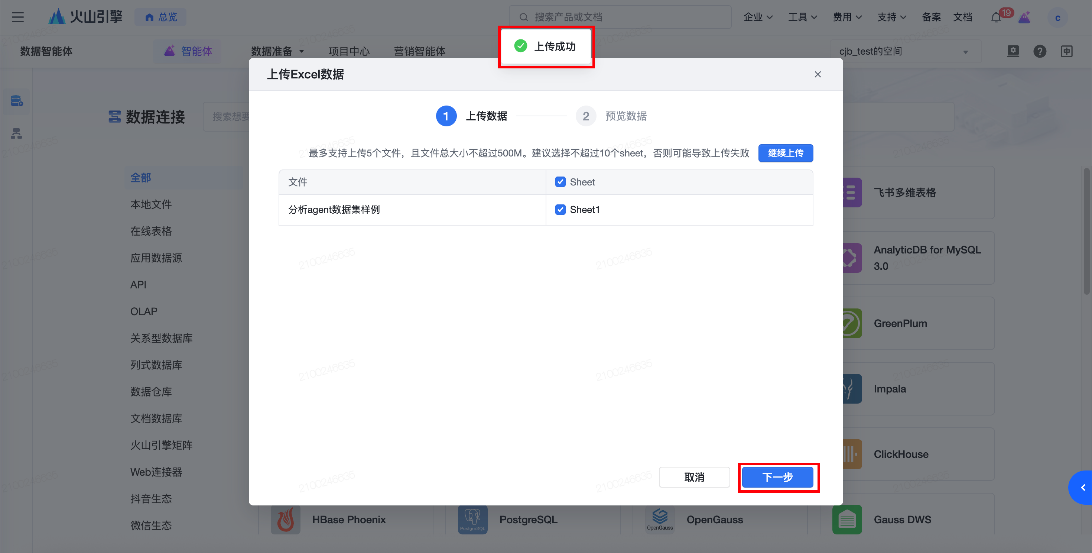Viewport: 1092px width, 553px height.
Task: Expand the 支持 dropdown
Action: tap(891, 17)
